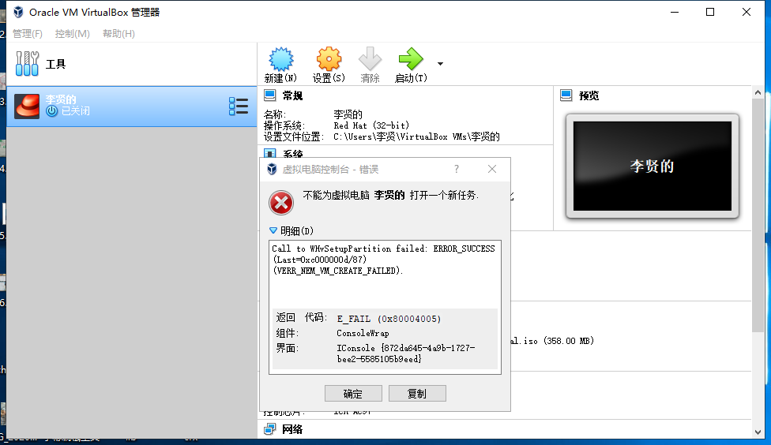Click the Network (网络) section icon
The width and height of the screenshot is (771, 445).
[x=270, y=429]
